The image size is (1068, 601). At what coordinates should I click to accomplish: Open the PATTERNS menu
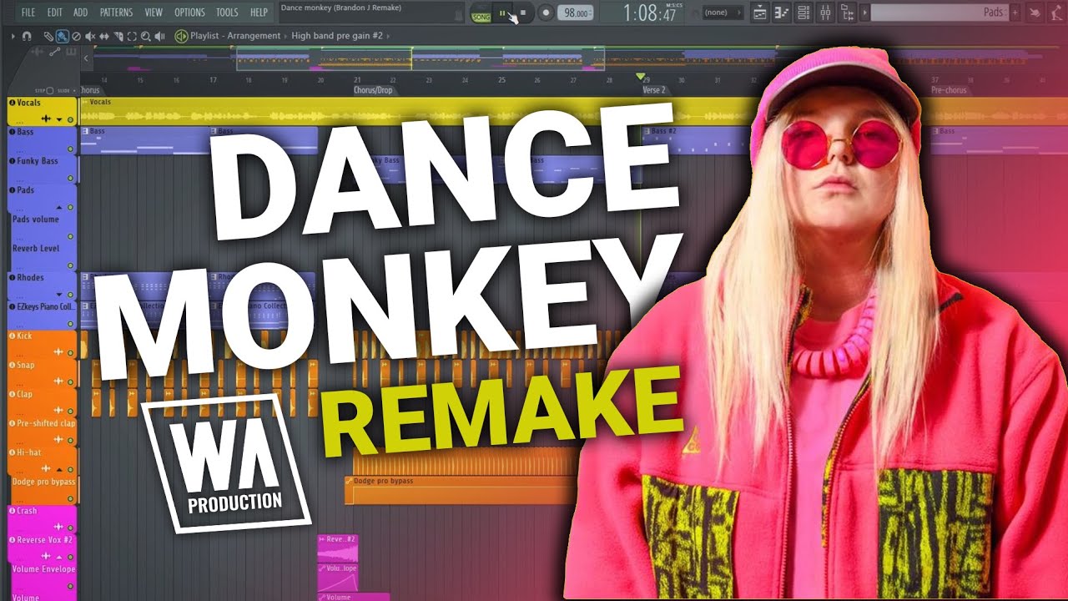[x=116, y=13]
